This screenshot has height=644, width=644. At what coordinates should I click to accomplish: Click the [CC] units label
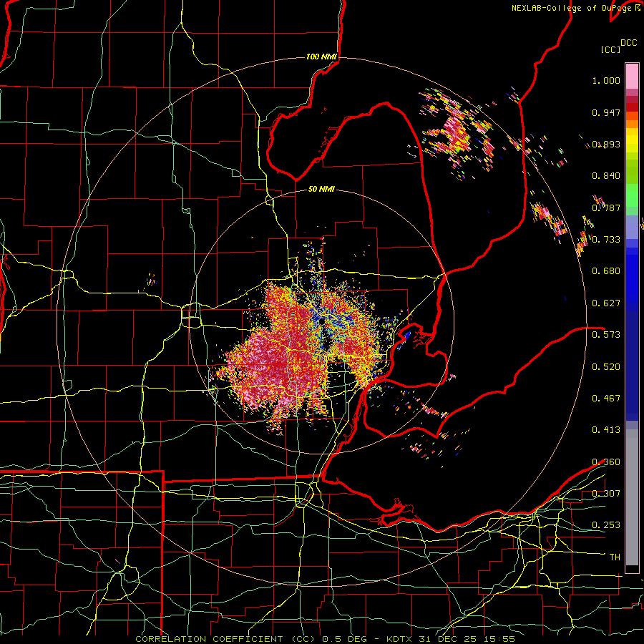611,49
